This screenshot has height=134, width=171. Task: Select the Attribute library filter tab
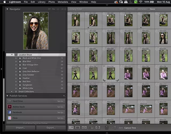tap(131, 9)
